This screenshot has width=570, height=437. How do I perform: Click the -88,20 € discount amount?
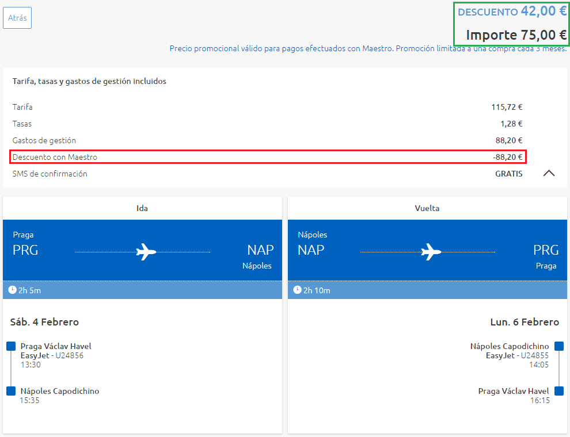pos(507,157)
